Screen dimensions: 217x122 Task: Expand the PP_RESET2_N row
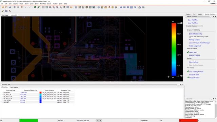[2, 96]
